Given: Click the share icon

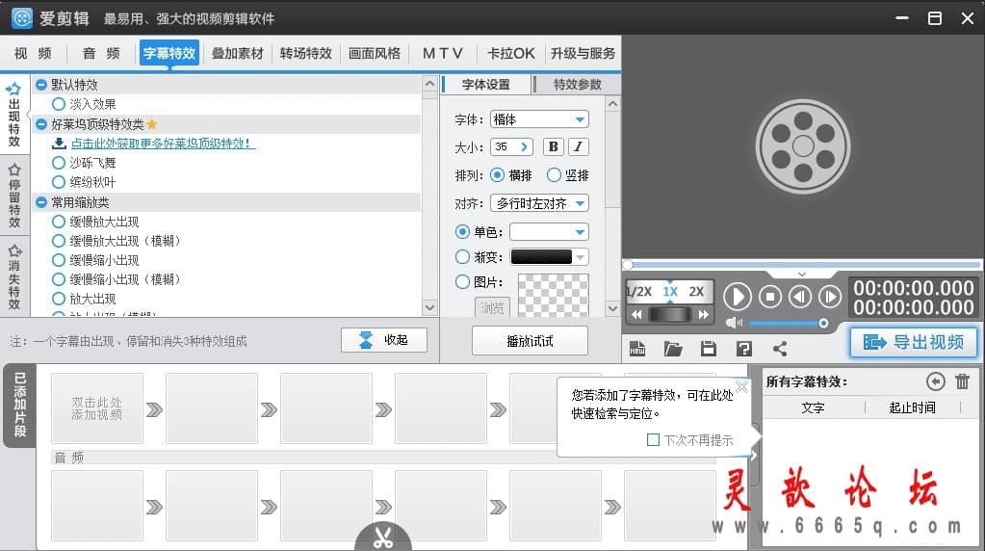Looking at the screenshot, I should tap(780, 349).
